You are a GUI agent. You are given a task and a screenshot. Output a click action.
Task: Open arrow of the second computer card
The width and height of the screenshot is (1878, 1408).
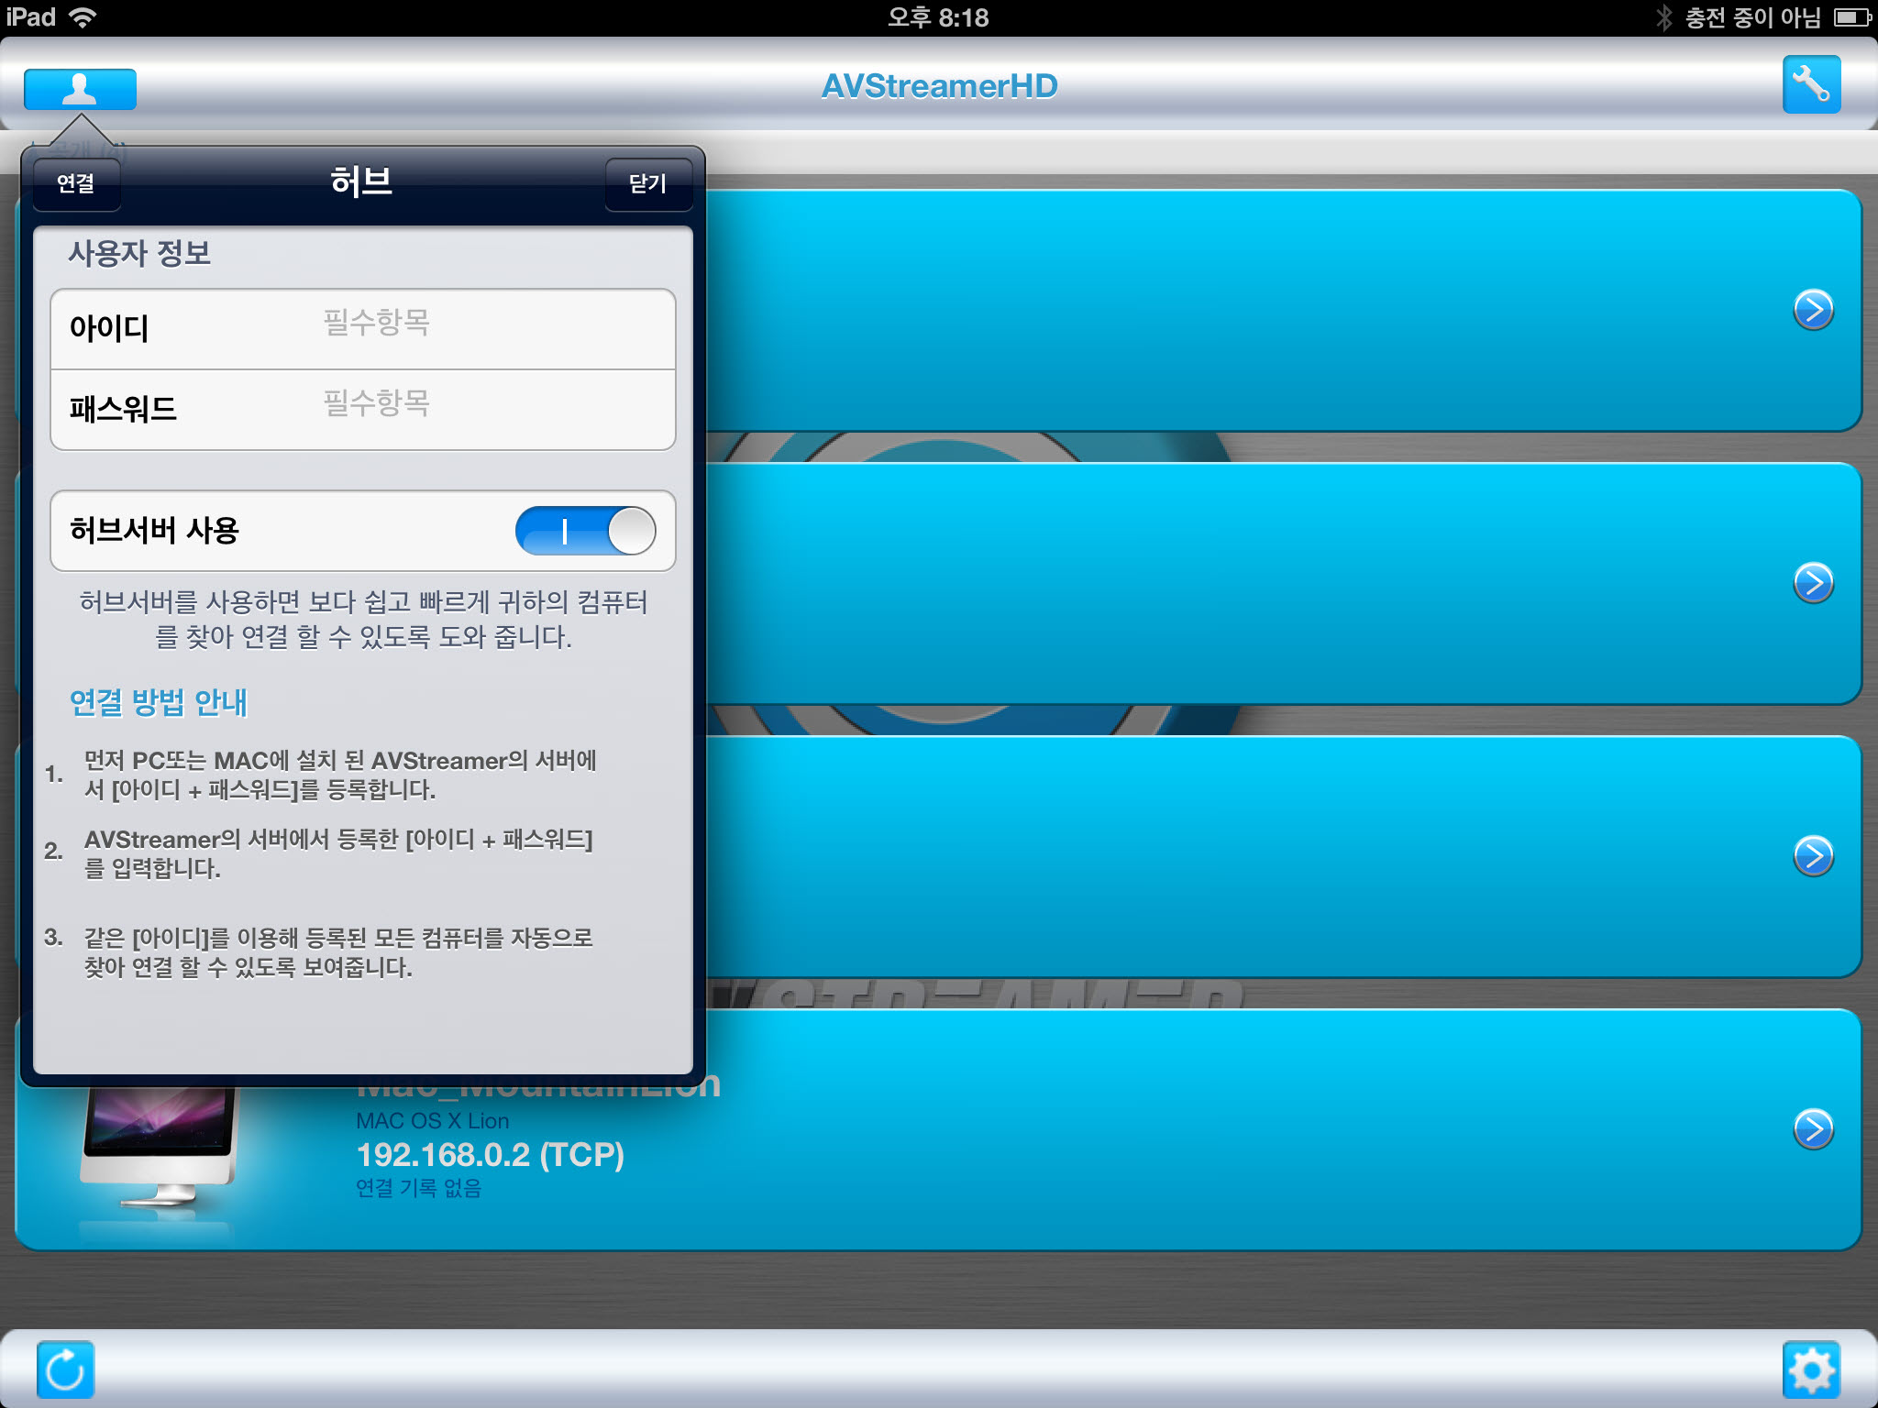pos(1813,583)
